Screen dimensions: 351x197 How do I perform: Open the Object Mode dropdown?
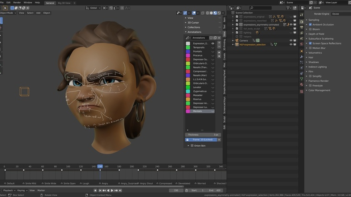[8, 13]
